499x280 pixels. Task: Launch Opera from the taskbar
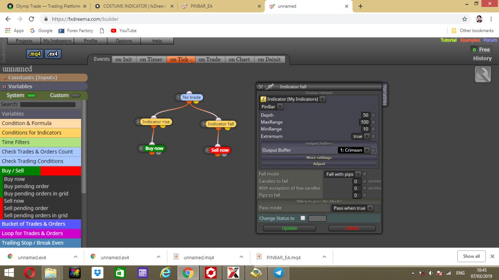[x=30, y=273]
